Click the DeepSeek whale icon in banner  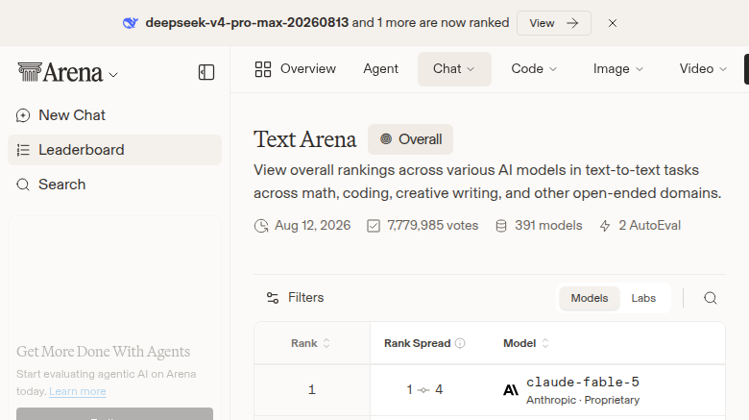tap(130, 23)
